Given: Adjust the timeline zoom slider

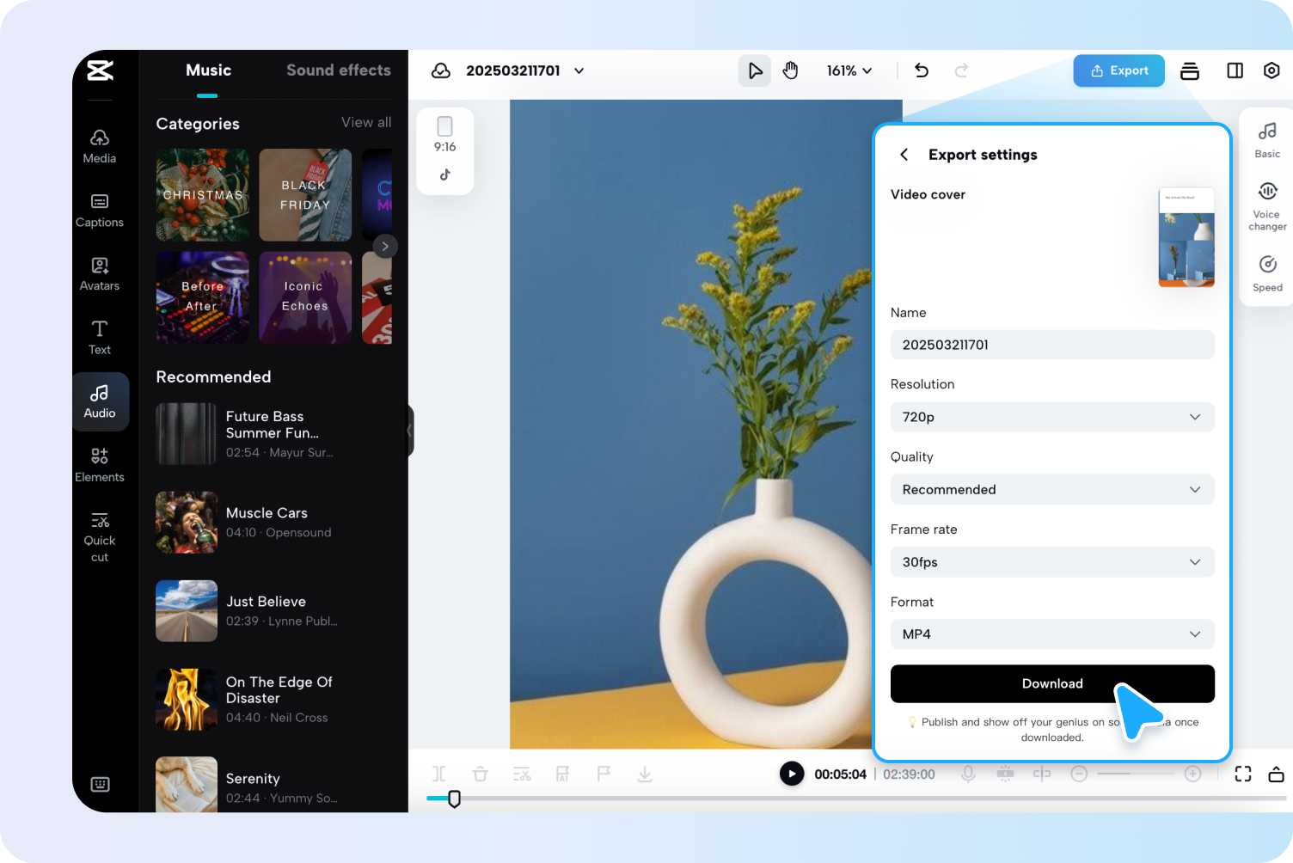Looking at the screenshot, I should [1136, 774].
